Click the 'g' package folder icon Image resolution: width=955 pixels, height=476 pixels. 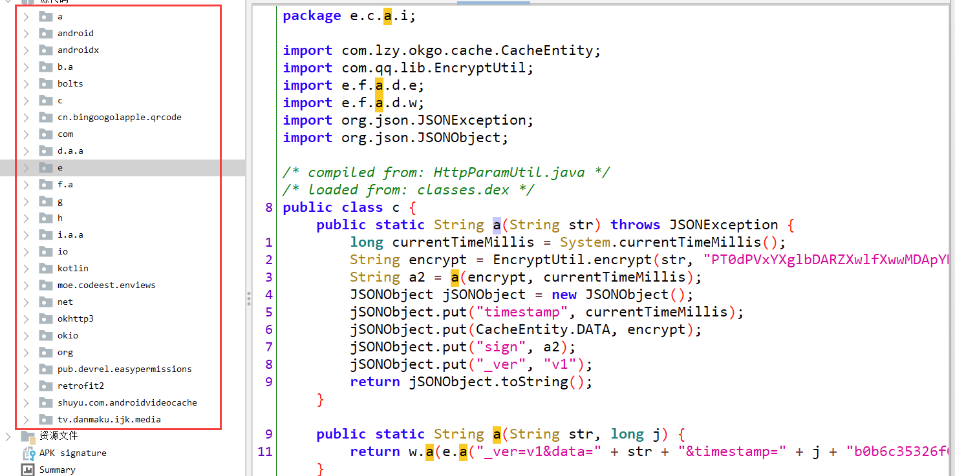(45, 201)
